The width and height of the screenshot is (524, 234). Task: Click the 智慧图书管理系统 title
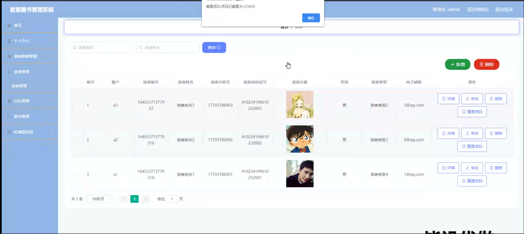[32, 10]
